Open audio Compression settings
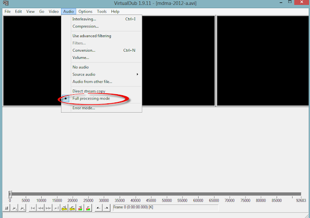The image size is (310, 218). coord(102,26)
